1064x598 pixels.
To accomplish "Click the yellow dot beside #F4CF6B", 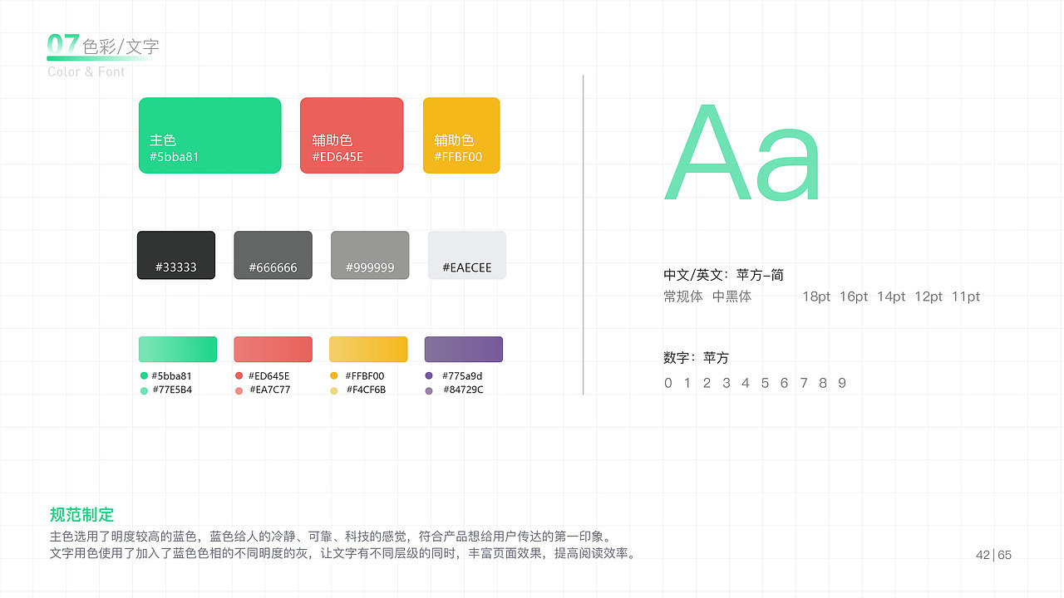I will coord(333,390).
